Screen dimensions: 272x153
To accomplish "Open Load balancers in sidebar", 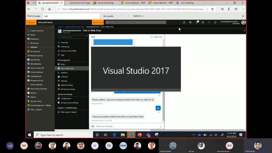I will point(36,76).
